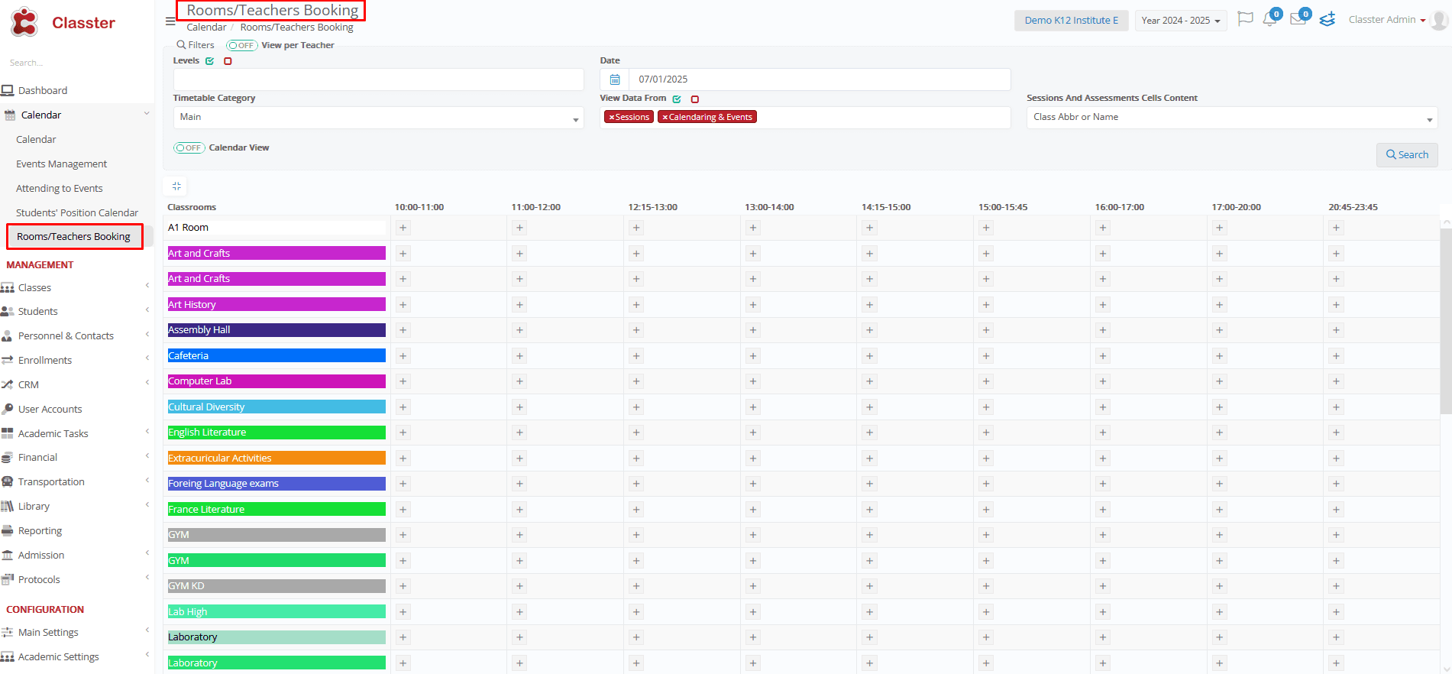Open the notifications bell icon
The image size is (1452, 674).
(1269, 19)
